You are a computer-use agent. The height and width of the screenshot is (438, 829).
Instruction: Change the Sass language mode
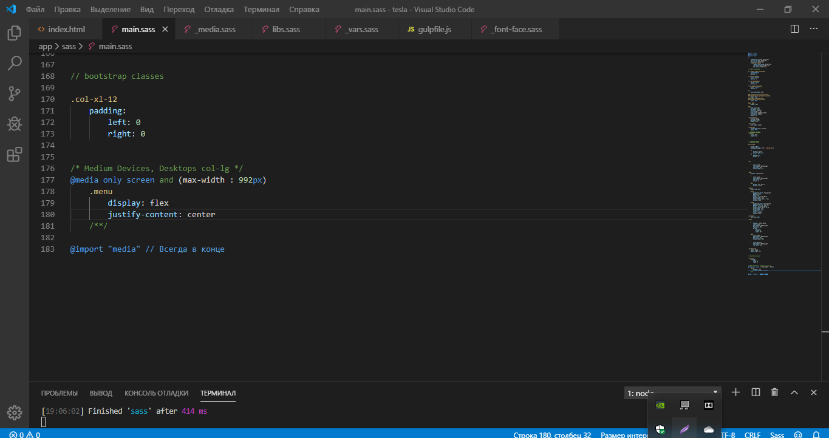[777, 434]
